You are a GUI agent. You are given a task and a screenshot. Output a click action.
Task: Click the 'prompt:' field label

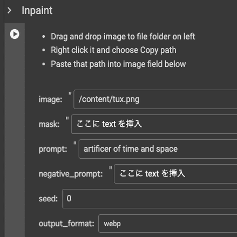coord(53,149)
